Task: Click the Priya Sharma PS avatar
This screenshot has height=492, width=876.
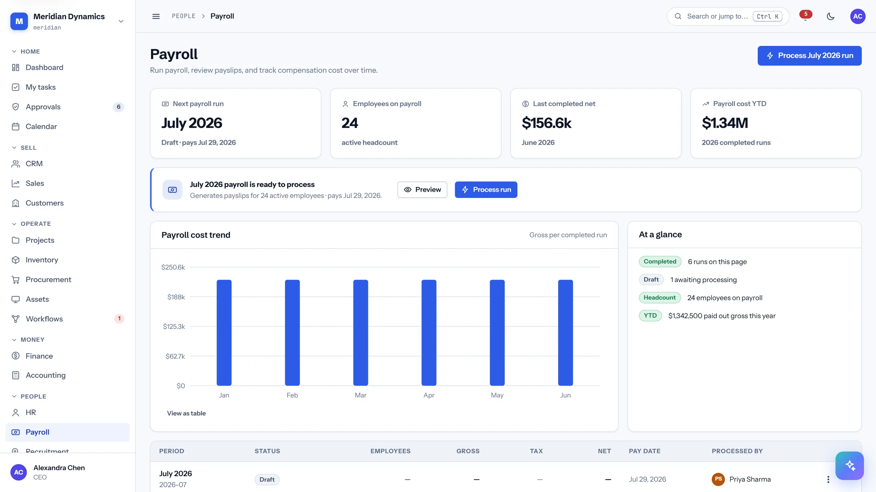Action: pos(718,479)
